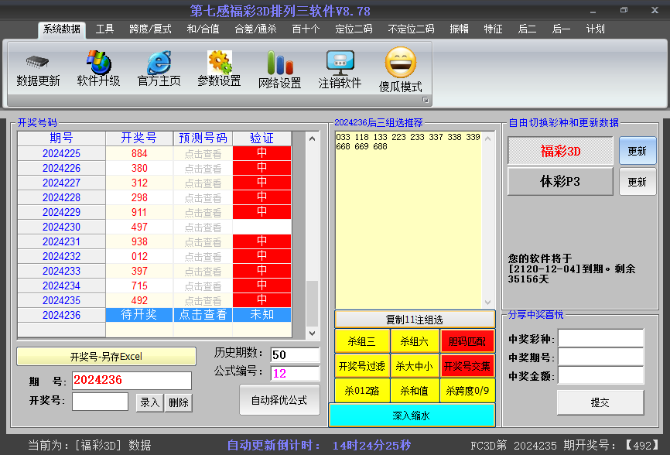Select the 体彩P3 lottery button
The width and height of the screenshot is (670, 455).
point(560,182)
